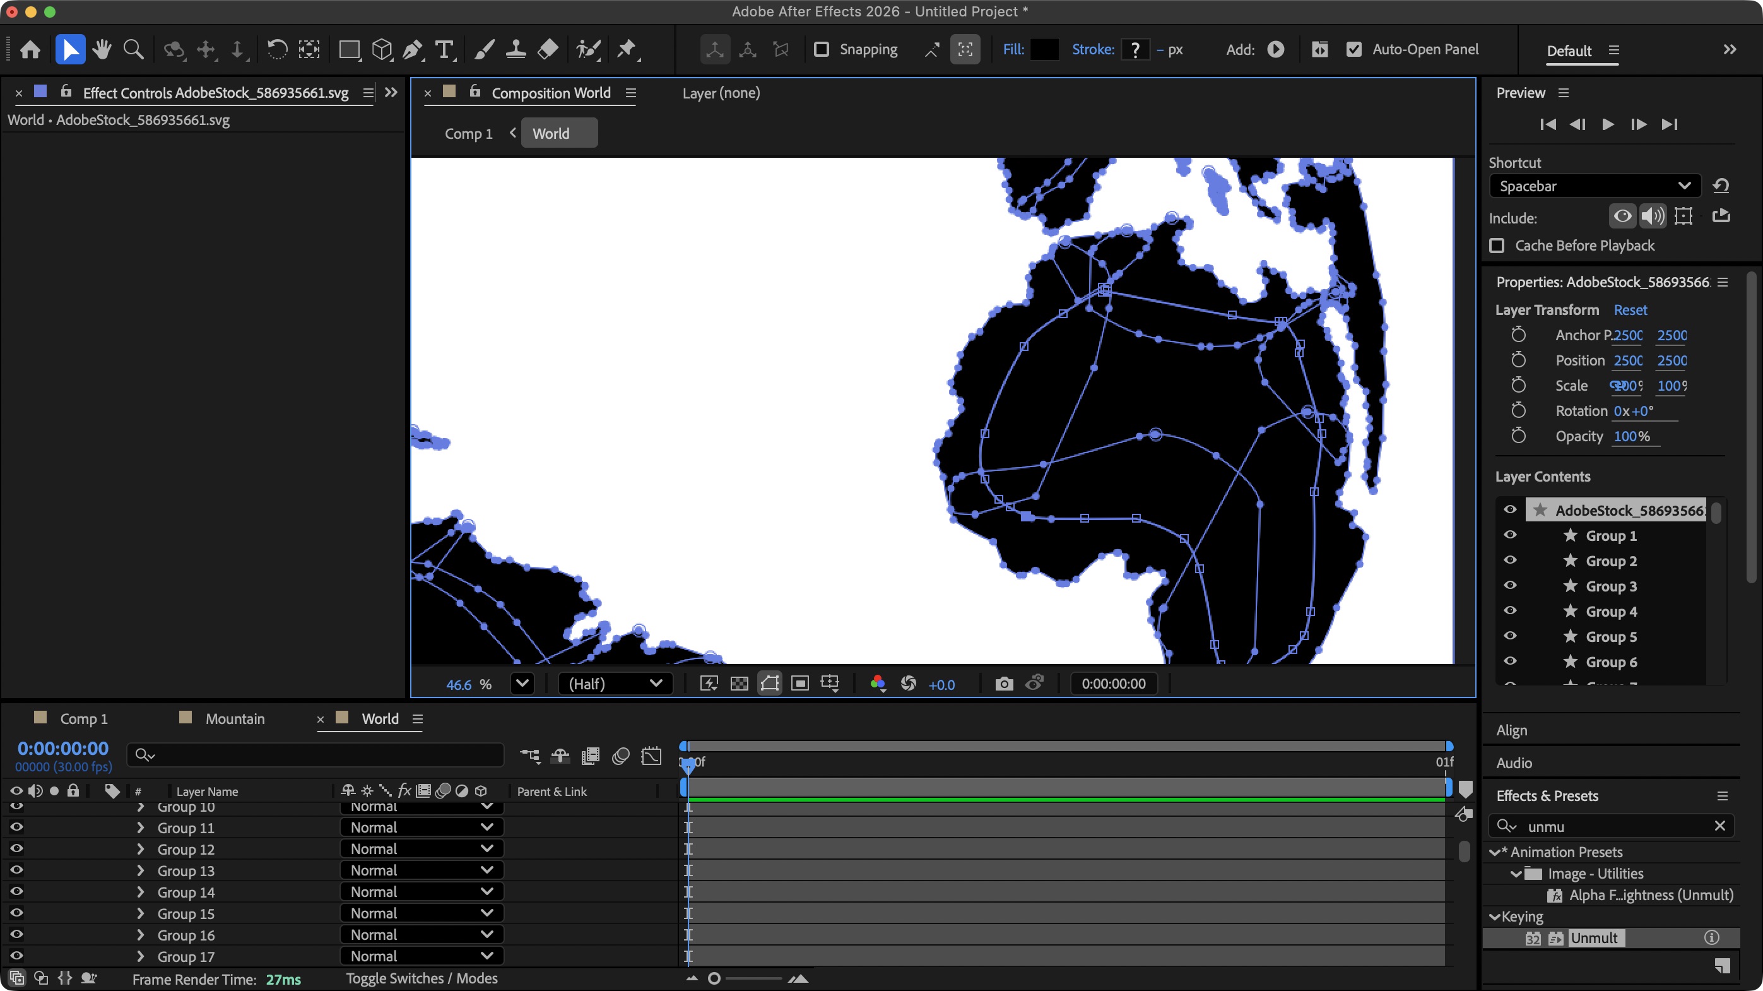The height and width of the screenshot is (991, 1763).
Task: Select the Pen tool
Action: tap(413, 49)
